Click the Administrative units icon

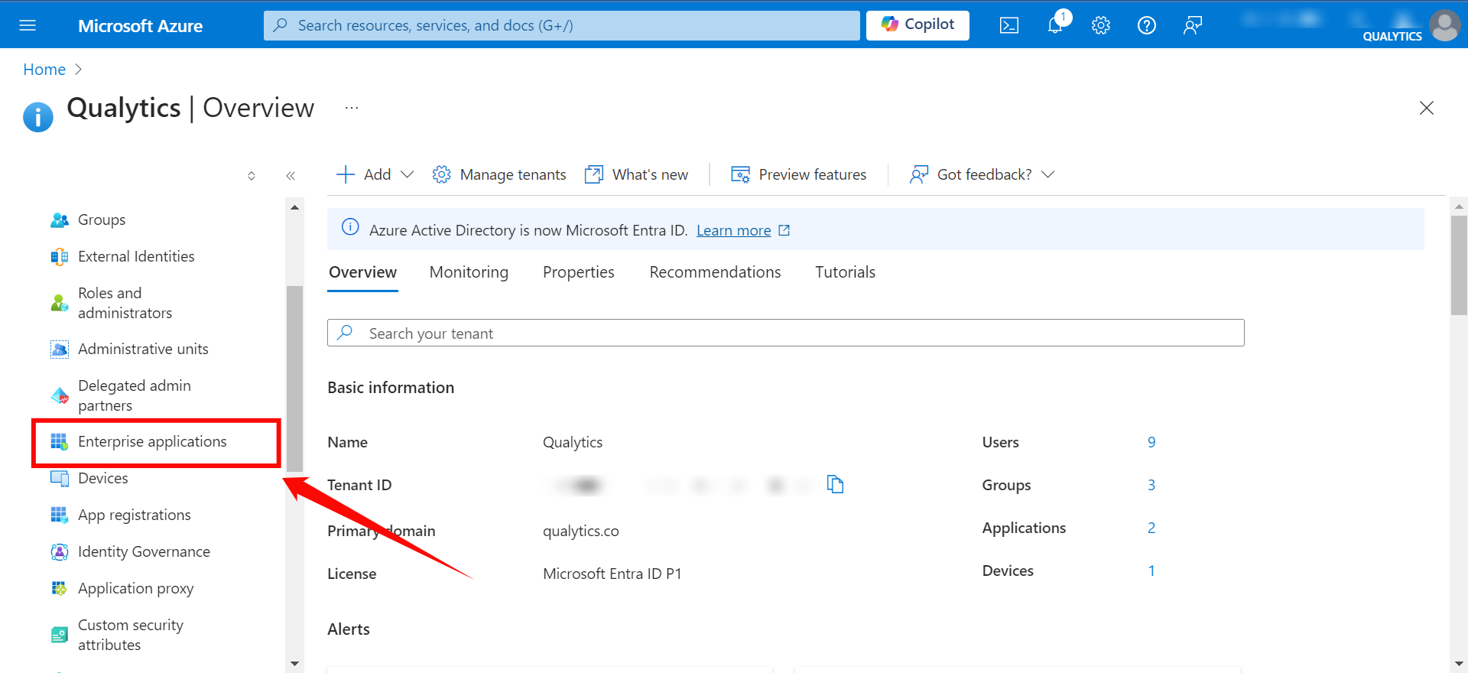pyautogui.click(x=60, y=350)
